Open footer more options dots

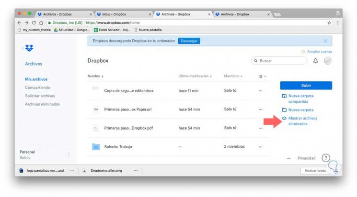[x=288, y=158]
